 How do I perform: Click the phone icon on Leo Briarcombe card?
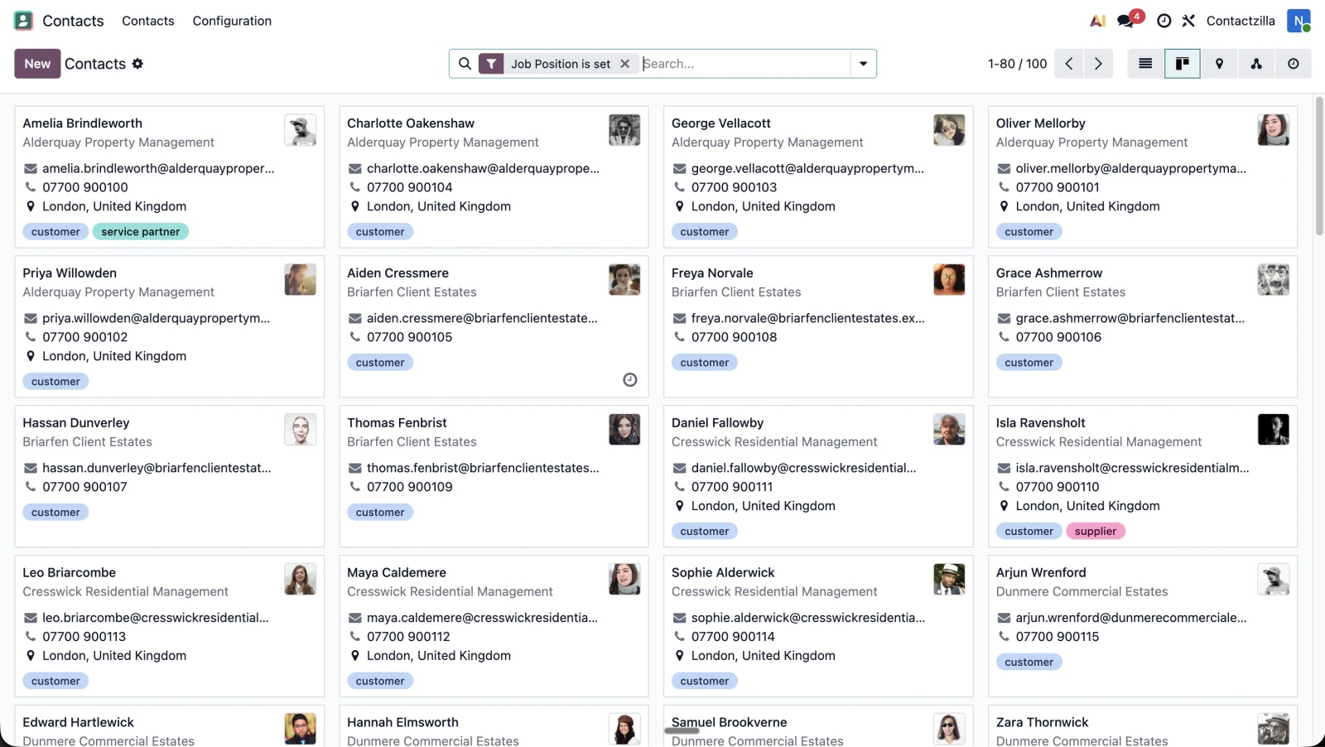coord(31,637)
